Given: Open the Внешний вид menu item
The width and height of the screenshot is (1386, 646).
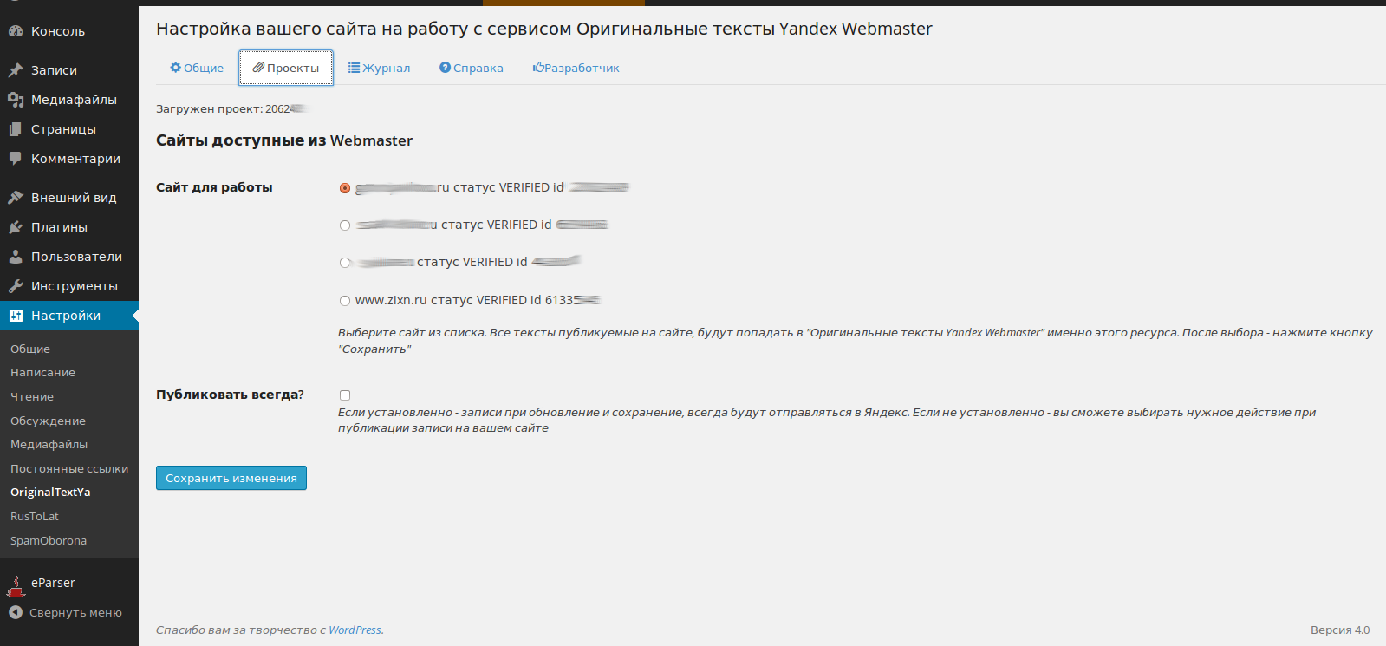Looking at the screenshot, I should click(69, 198).
